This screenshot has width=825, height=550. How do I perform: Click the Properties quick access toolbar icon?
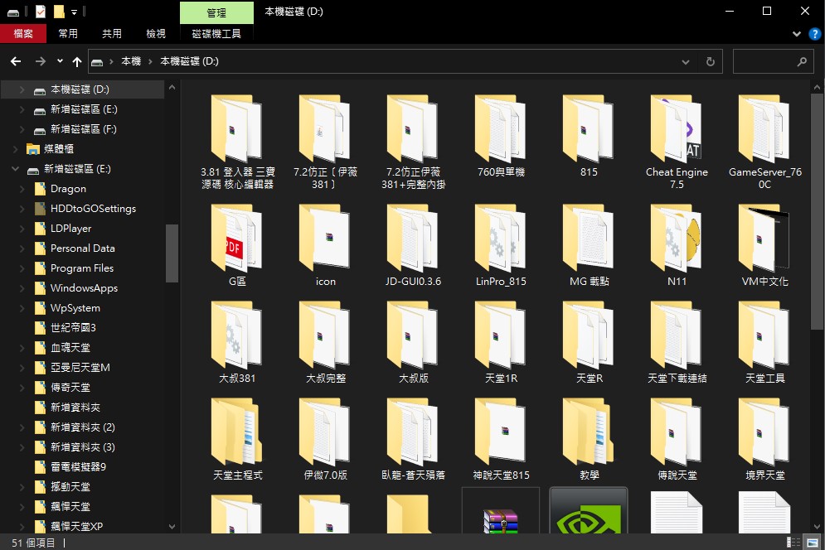pos(41,11)
